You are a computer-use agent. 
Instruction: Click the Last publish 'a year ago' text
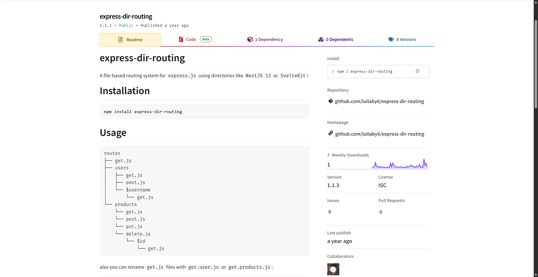pyautogui.click(x=340, y=241)
